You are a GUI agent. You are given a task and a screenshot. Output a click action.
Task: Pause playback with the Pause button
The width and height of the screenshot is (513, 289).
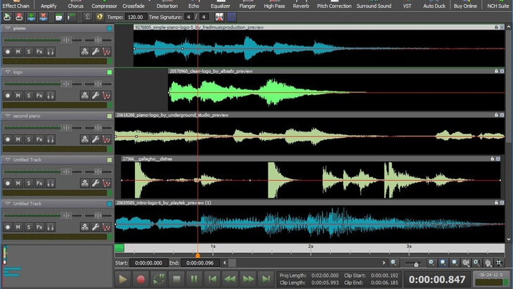[194, 279]
